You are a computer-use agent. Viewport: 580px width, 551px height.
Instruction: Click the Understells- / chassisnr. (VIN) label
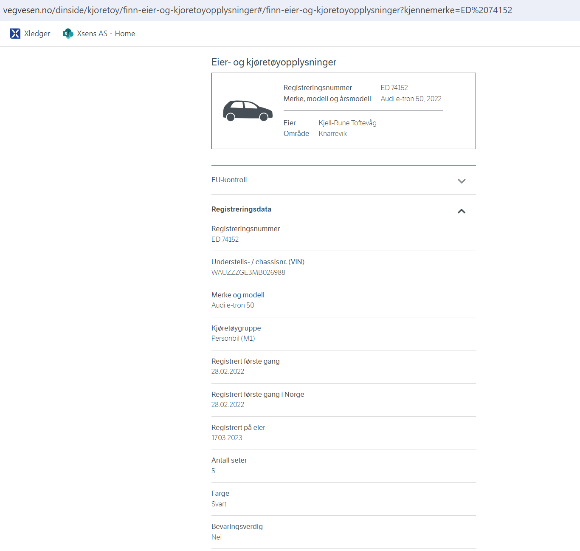click(258, 262)
